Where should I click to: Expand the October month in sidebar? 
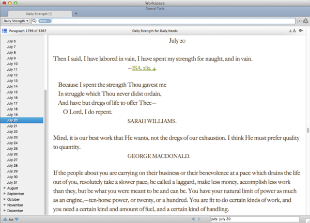coord(5,199)
